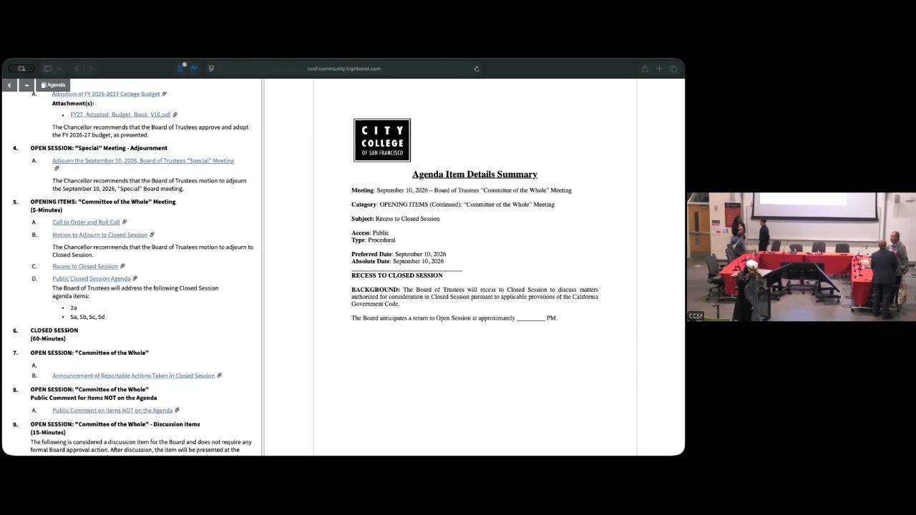
Task: Select OPEN SESSION "Special" Meeting - Adjournment heading
Action: (x=99, y=148)
